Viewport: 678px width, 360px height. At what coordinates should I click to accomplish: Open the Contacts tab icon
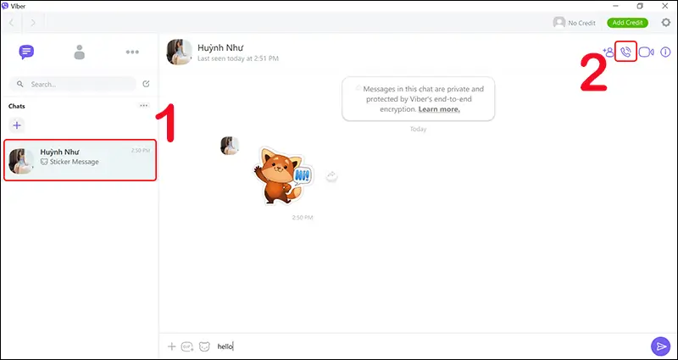(79, 52)
